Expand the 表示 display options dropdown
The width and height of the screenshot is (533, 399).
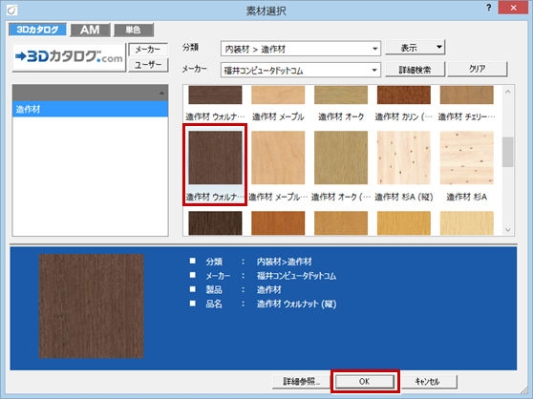(416, 48)
